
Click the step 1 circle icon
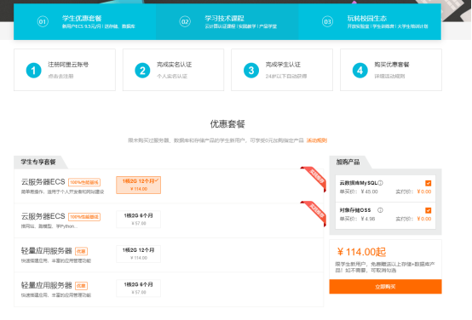pyautogui.click(x=33, y=71)
